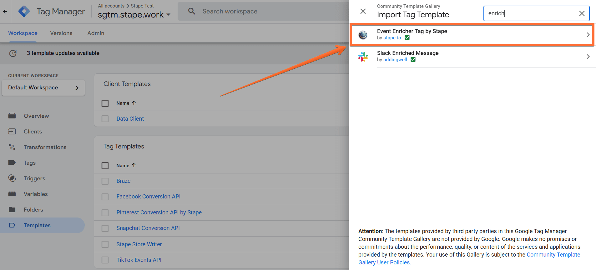Open Folders in the sidebar
Image resolution: width=596 pixels, height=270 pixels.
33,210
